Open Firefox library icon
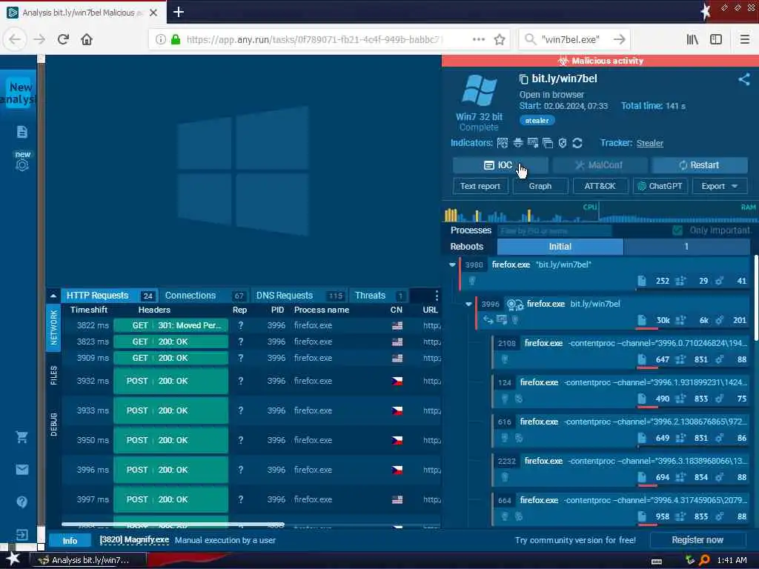Viewport: 759px width, 569px height. tap(692, 39)
